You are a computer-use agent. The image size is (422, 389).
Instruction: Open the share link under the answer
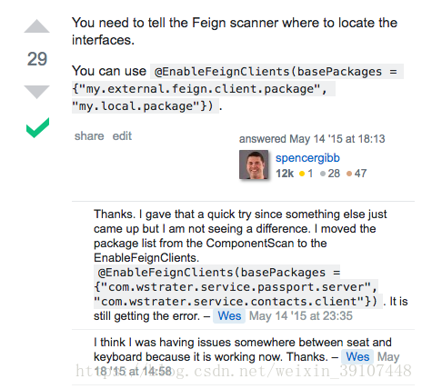pyautogui.click(x=89, y=136)
